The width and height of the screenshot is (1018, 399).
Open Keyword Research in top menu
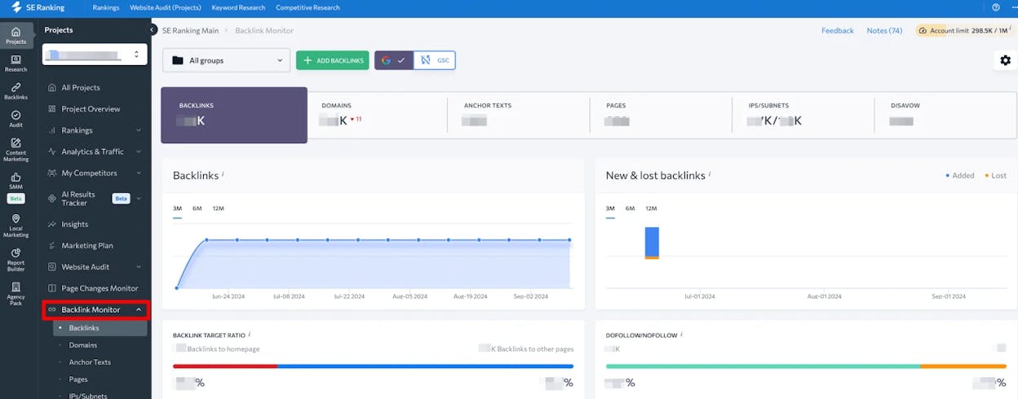pos(238,7)
